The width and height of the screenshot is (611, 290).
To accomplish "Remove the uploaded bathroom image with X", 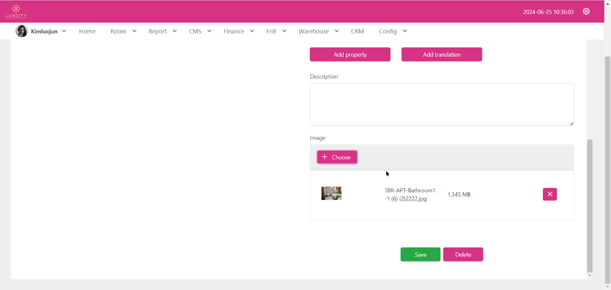I will pos(550,194).
